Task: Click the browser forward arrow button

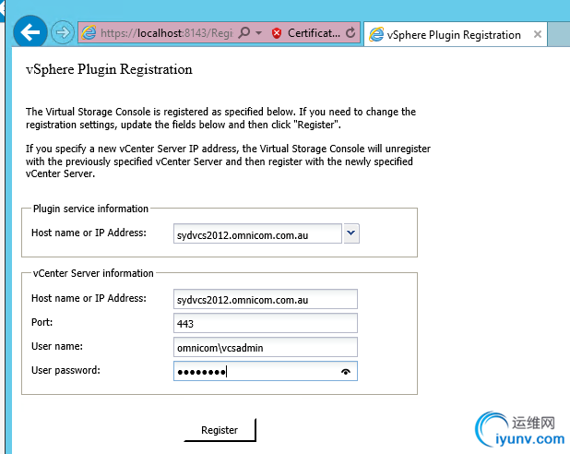Action: (63, 32)
